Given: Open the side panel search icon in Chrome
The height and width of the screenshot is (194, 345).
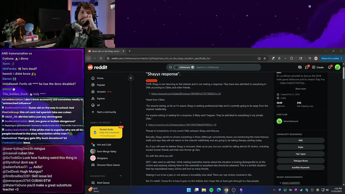Looking at the screenshot, I should point(301,58).
